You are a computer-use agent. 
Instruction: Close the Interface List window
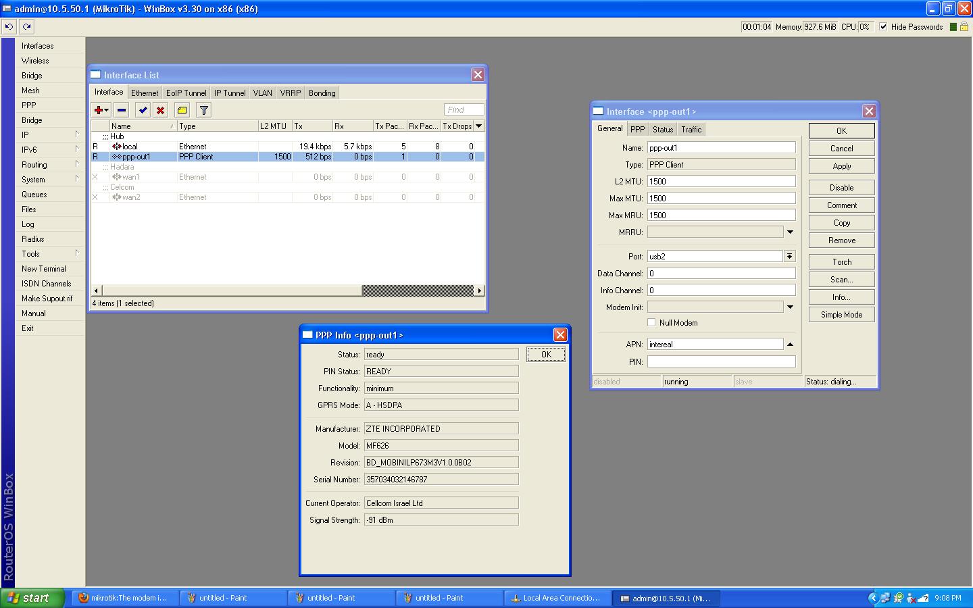[478, 74]
